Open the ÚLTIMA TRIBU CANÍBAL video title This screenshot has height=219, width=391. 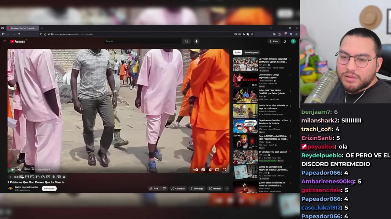[x=273, y=92]
